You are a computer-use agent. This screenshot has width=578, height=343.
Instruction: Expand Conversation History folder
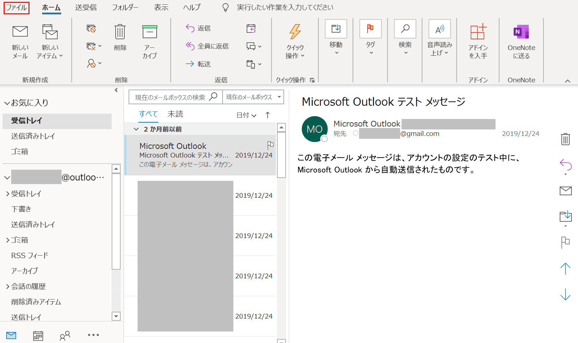point(8,287)
